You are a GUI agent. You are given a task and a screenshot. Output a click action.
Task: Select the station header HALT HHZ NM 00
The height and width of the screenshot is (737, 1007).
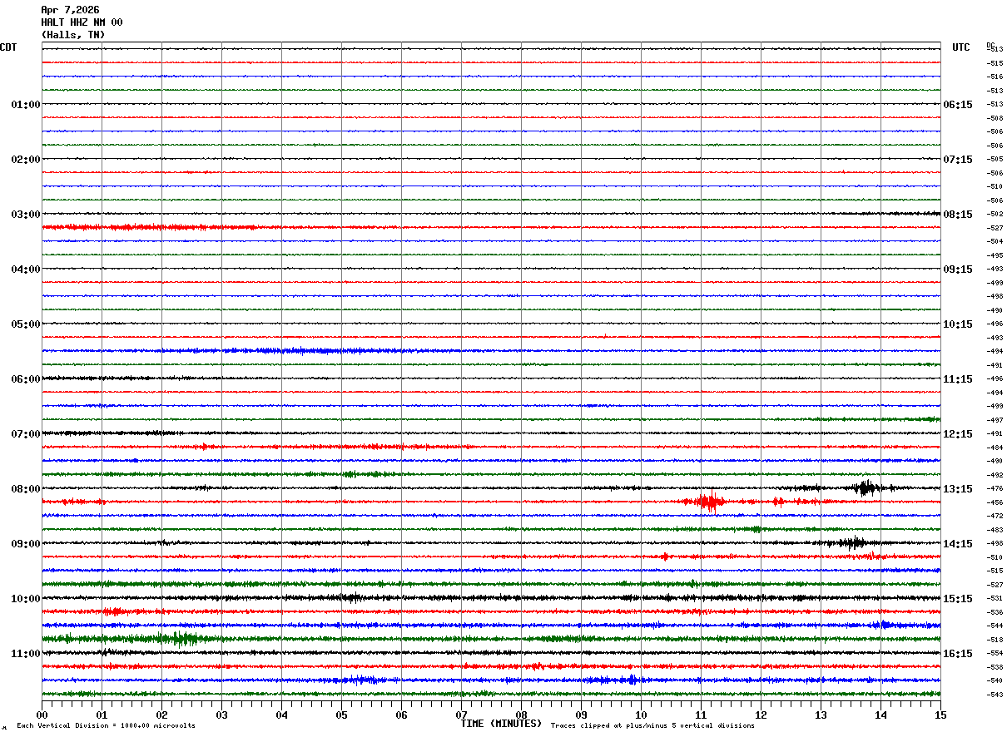click(x=82, y=22)
